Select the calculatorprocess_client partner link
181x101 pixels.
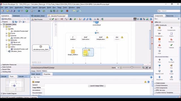pyautogui.click(x=41, y=48)
